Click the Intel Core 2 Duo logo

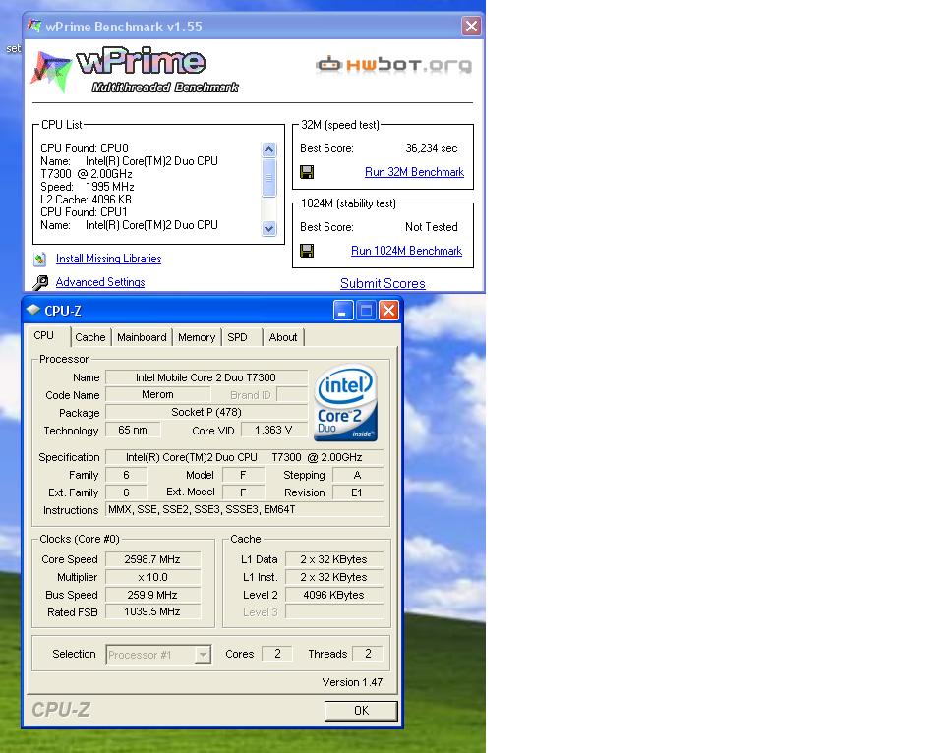pyautogui.click(x=345, y=402)
